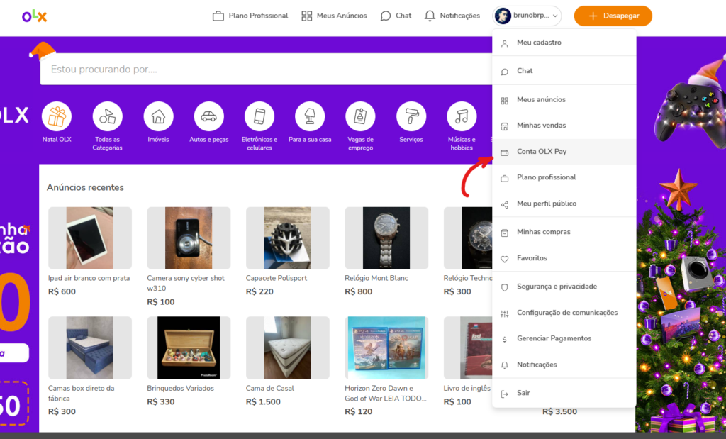Screen dimensions: 726x439
Task: Select Minhas vendas in the account menu
Action: (x=540, y=125)
